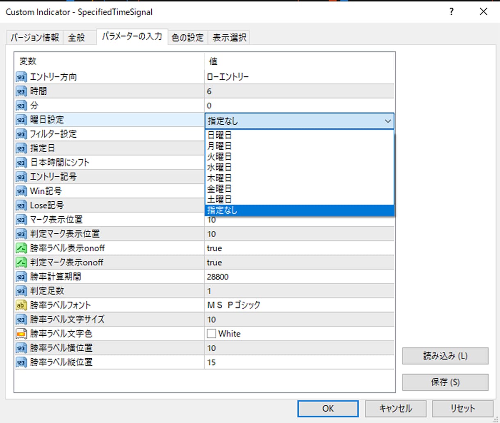
Task: Click the icon beside マーク表示位置 parameter
Action: coord(21,220)
